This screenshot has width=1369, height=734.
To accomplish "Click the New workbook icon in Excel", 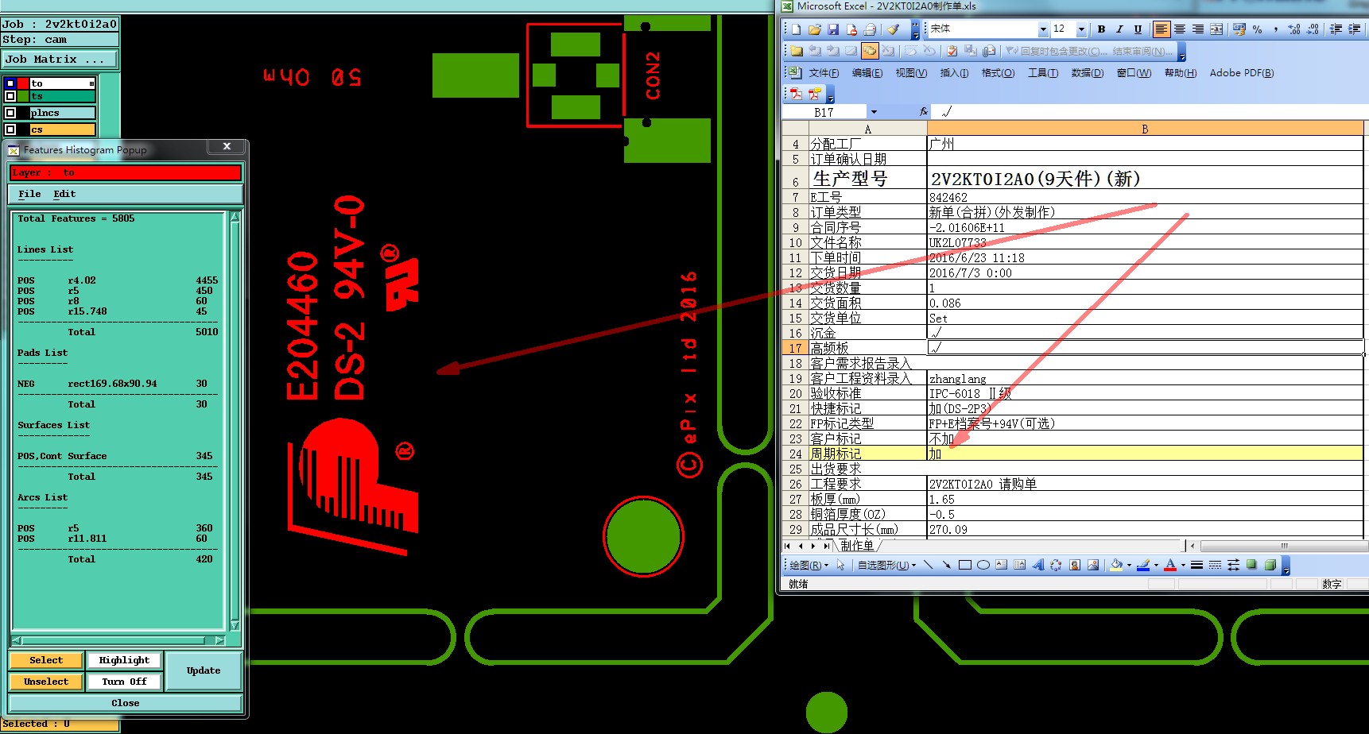I will [796, 29].
